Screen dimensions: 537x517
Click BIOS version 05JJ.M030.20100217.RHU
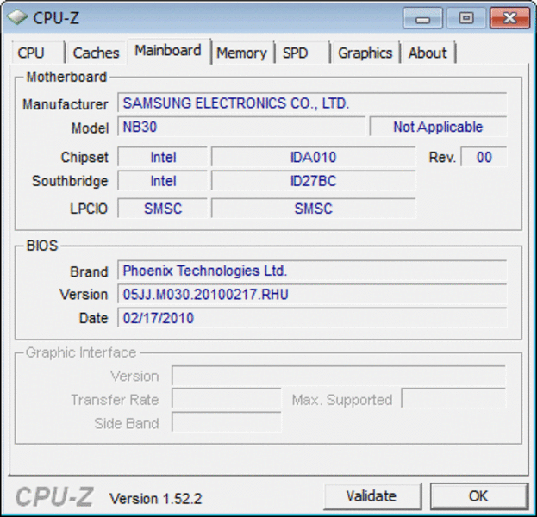click(312, 294)
